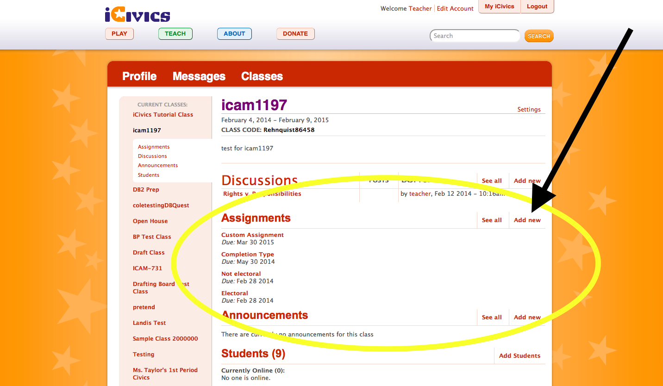
Task: Open the Custom Assignment link
Action: pos(252,235)
